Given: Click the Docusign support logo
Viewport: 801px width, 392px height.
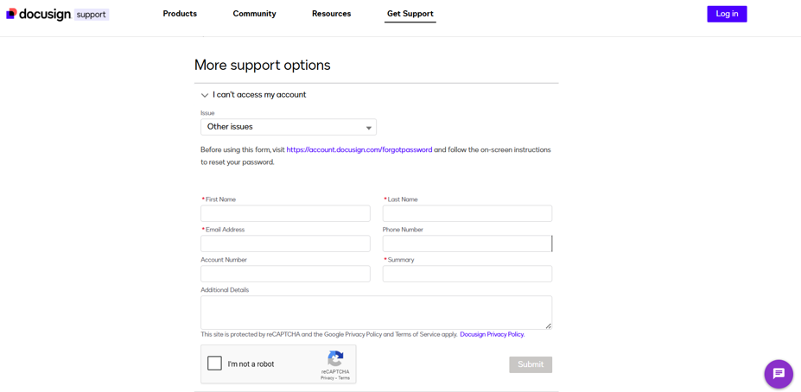Looking at the screenshot, I should (x=57, y=15).
